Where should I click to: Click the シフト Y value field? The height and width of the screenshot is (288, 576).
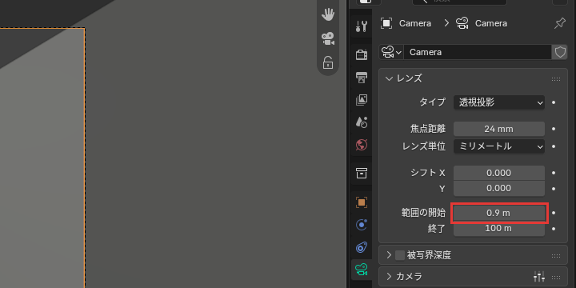(499, 188)
